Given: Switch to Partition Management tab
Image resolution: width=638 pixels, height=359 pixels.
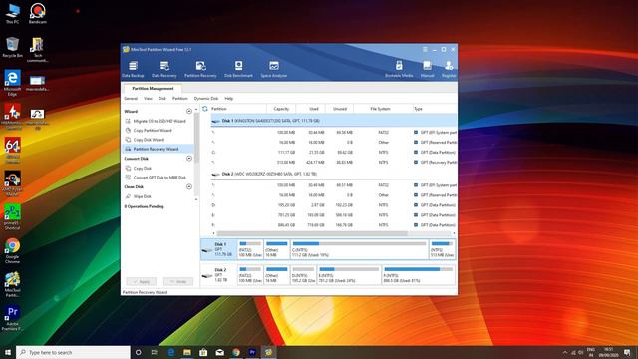Looking at the screenshot, I should [x=153, y=89].
